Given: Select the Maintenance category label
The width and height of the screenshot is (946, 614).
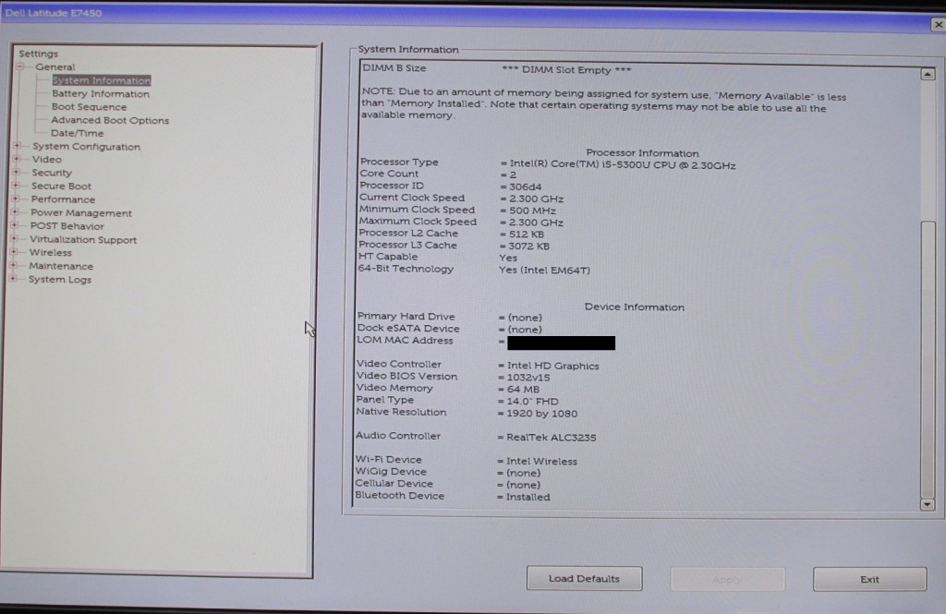Looking at the screenshot, I should coord(61,266).
